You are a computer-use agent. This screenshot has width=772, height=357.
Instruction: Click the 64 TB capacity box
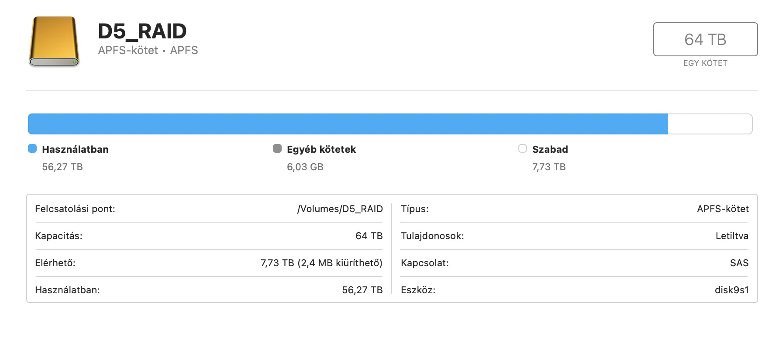click(x=705, y=39)
